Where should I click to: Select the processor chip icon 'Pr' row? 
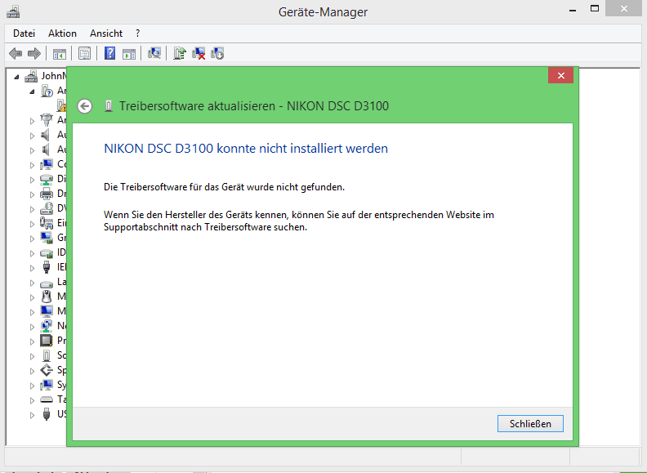point(47,341)
